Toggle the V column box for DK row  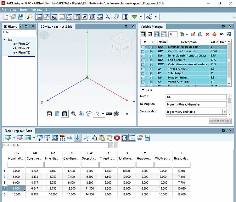pyautogui.click(x=143, y=60)
